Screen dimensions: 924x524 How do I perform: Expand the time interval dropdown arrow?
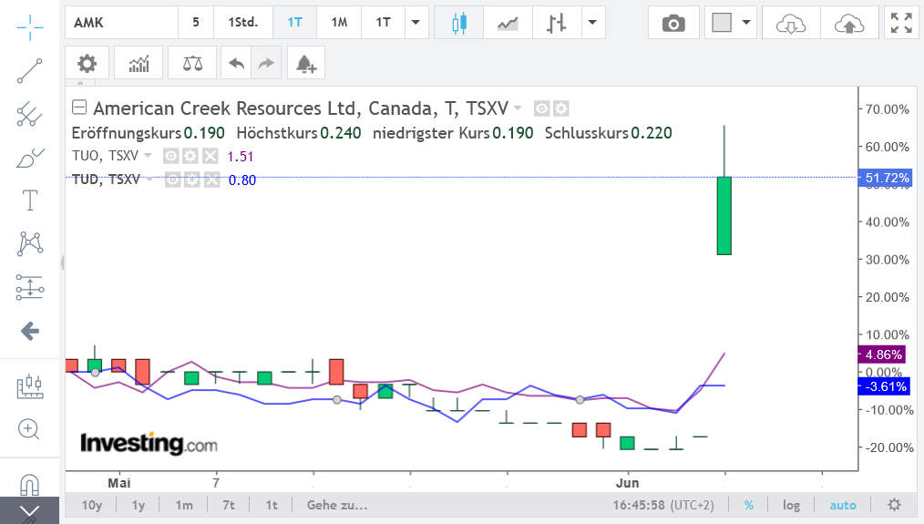click(415, 23)
